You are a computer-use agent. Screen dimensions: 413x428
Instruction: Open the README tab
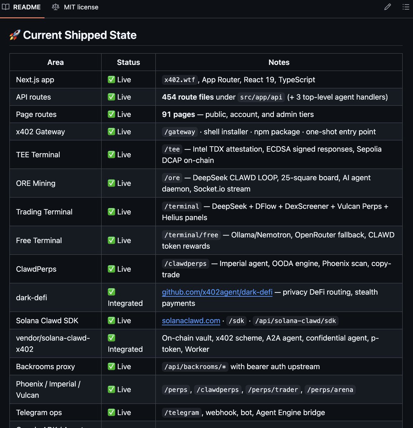click(x=22, y=7)
